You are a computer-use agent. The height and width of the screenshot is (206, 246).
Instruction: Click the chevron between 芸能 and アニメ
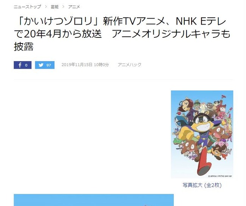63,7
